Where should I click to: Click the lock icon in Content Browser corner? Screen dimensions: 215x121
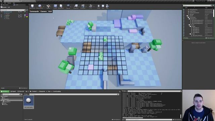click(120, 91)
